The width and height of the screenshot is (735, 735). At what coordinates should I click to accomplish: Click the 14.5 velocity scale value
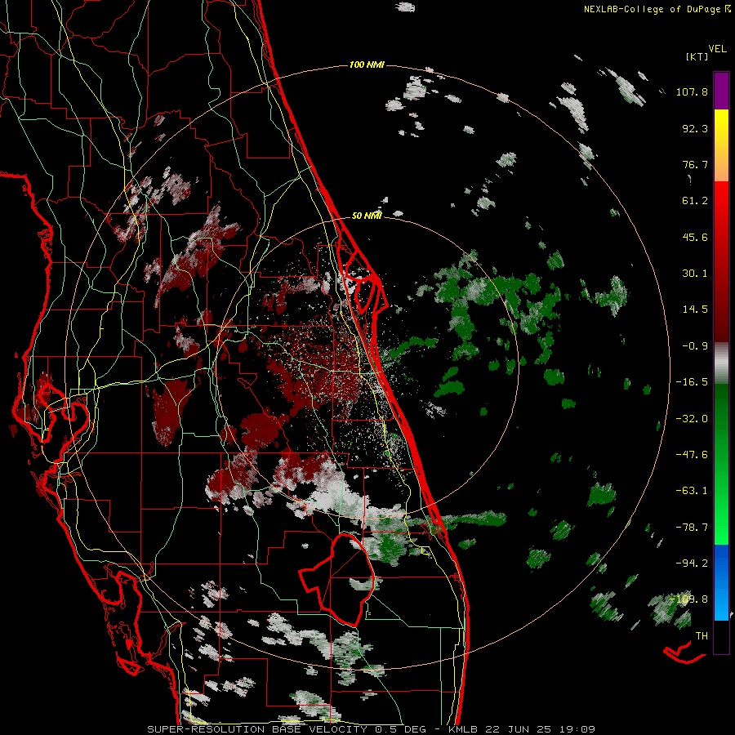(695, 310)
